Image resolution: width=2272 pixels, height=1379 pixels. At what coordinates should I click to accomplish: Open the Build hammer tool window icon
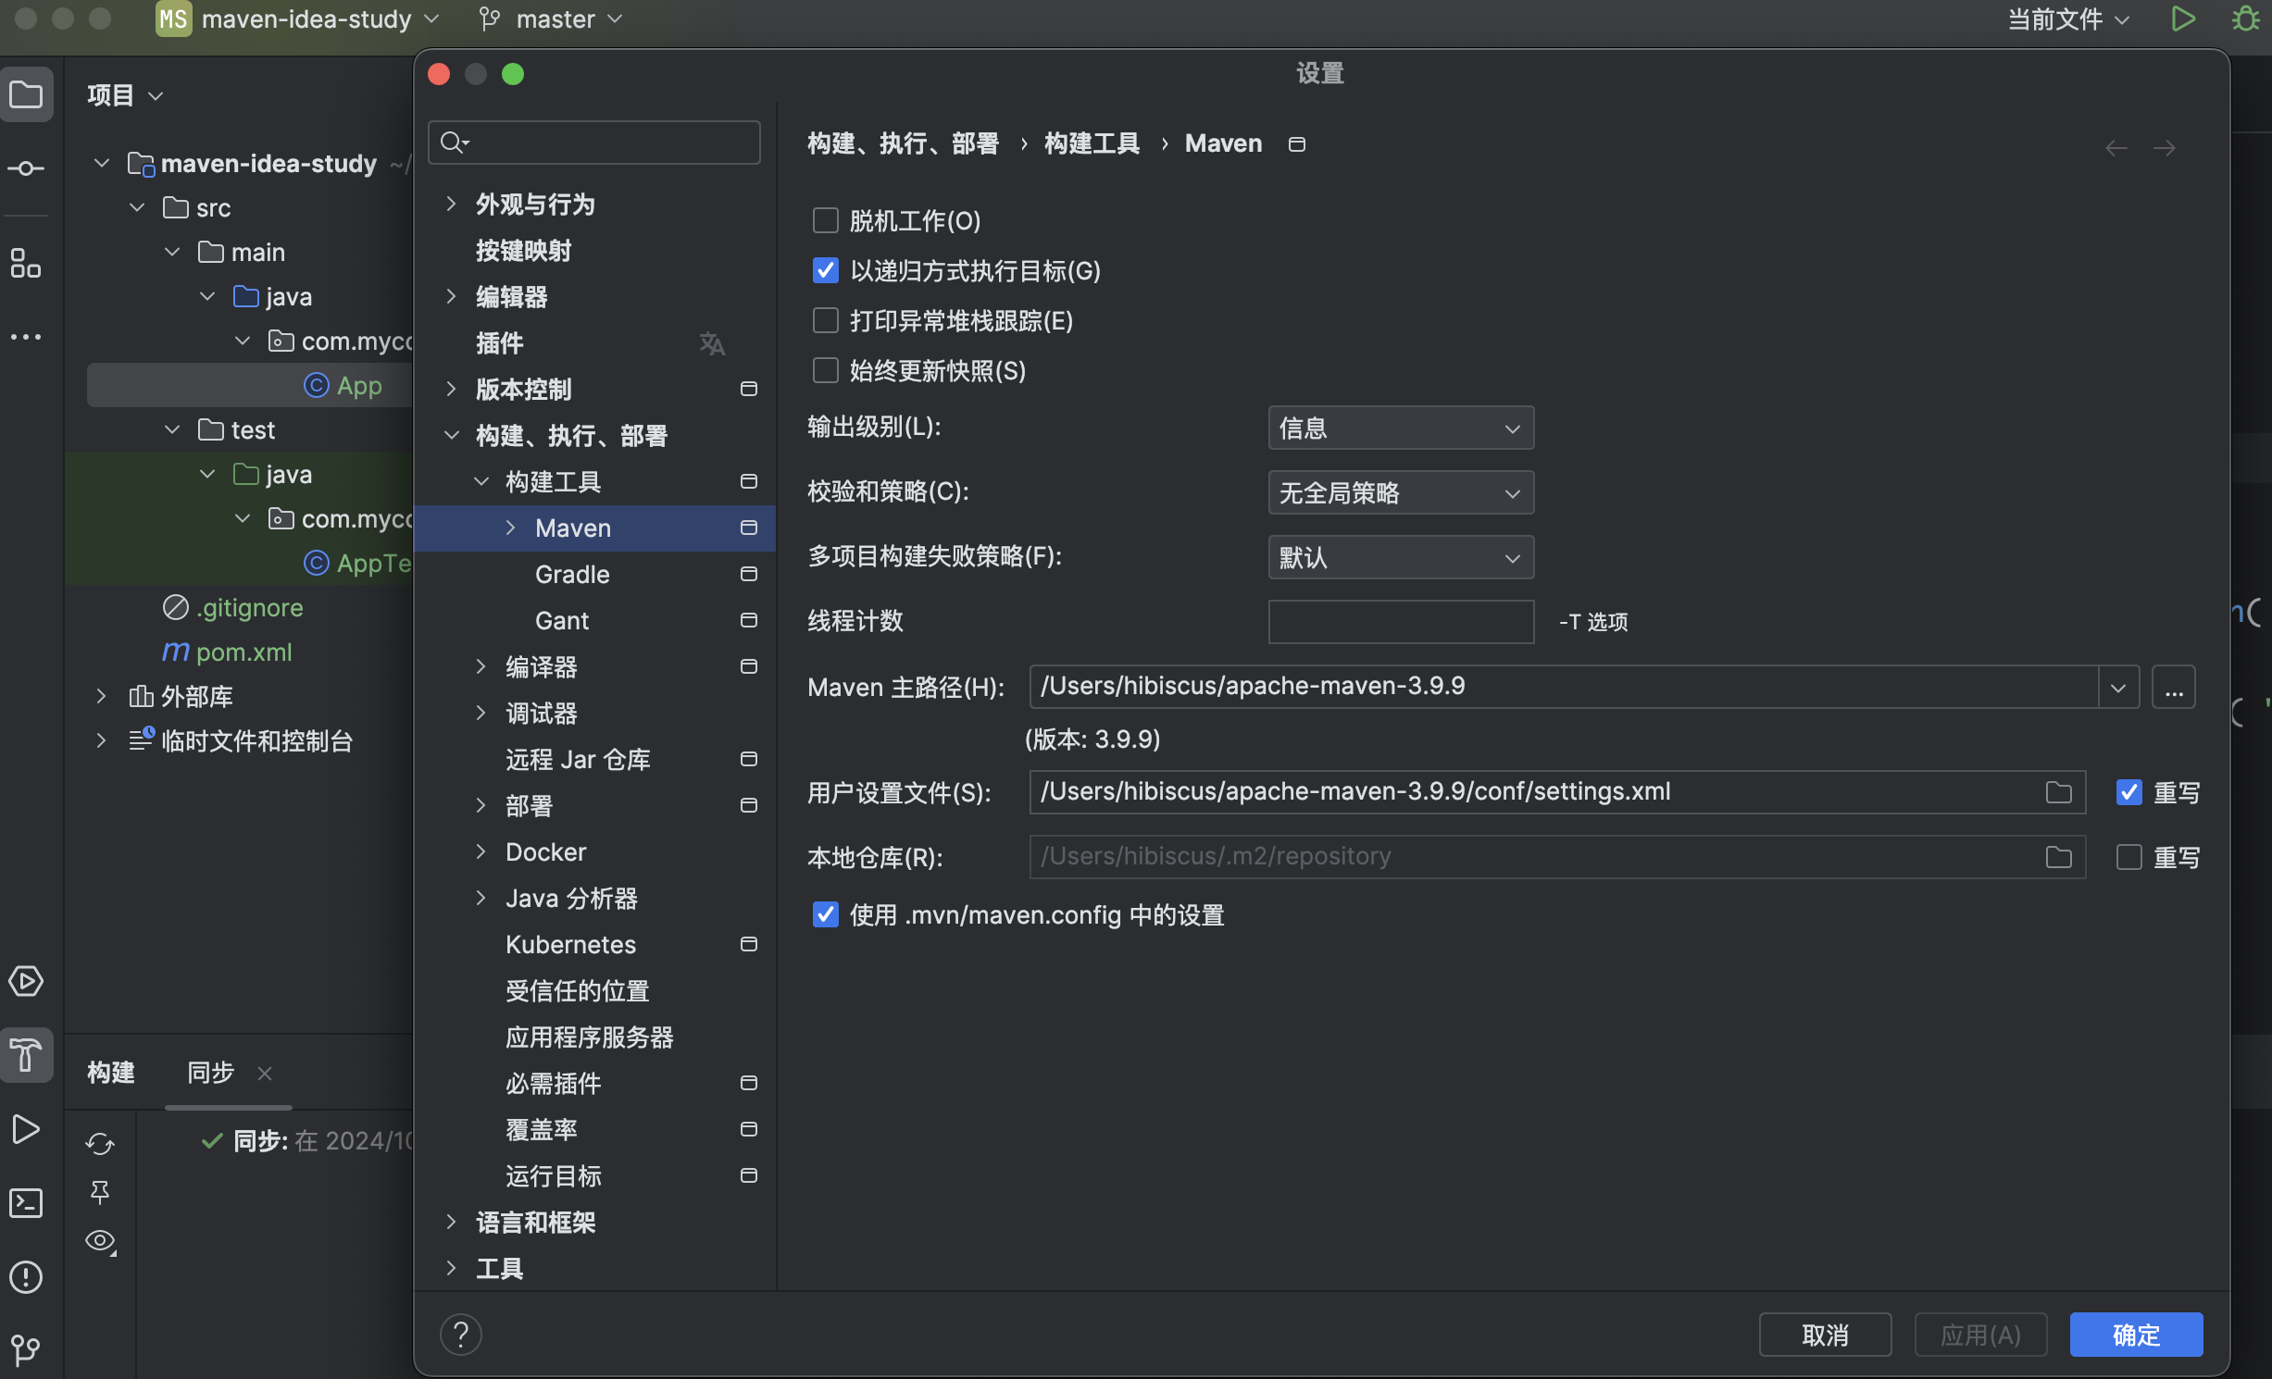pyautogui.click(x=26, y=1055)
